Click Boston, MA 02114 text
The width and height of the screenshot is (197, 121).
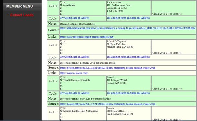click(x=117, y=83)
